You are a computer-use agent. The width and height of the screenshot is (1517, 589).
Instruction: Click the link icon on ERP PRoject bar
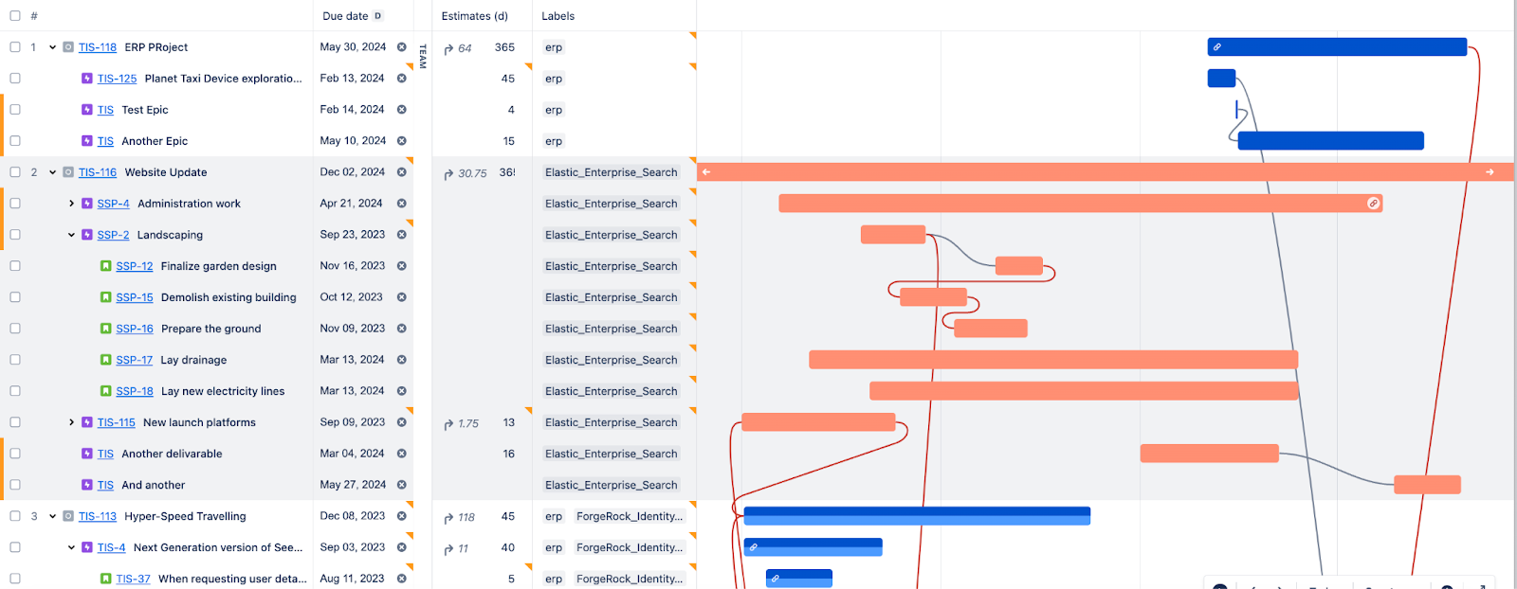coord(1217,47)
